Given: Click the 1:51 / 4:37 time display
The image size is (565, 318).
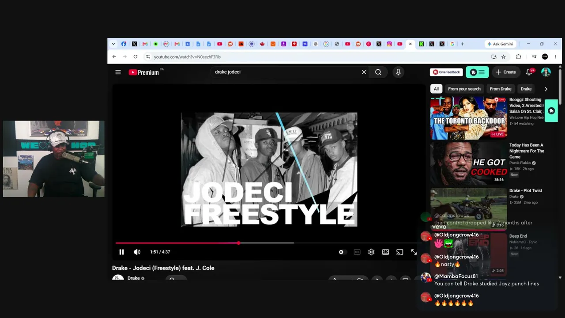Looking at the screenshot, I should click(x=160, y=252).
